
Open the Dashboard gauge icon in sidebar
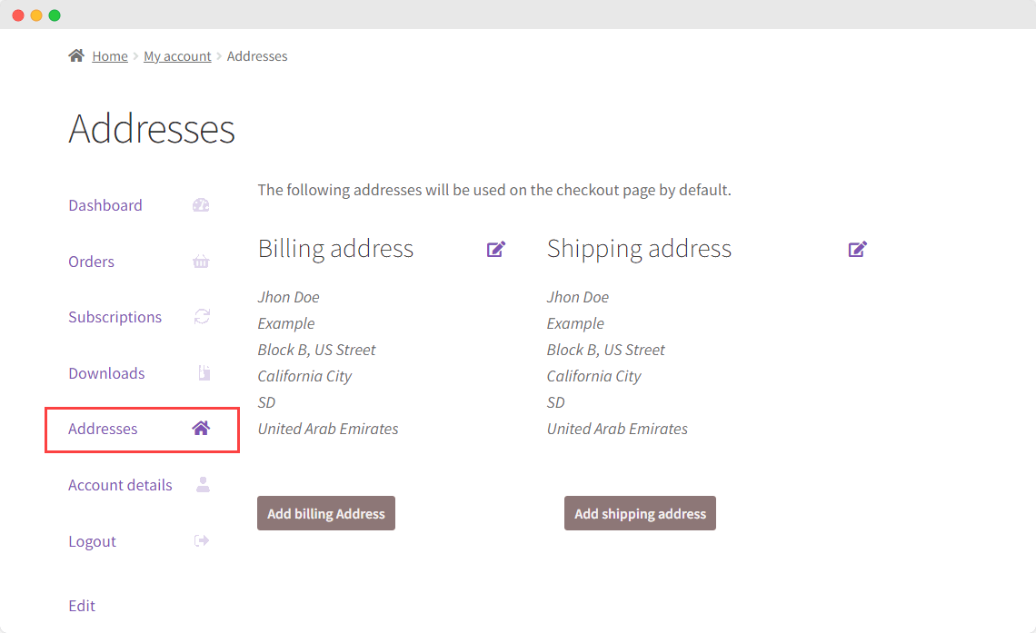(201, 204)
